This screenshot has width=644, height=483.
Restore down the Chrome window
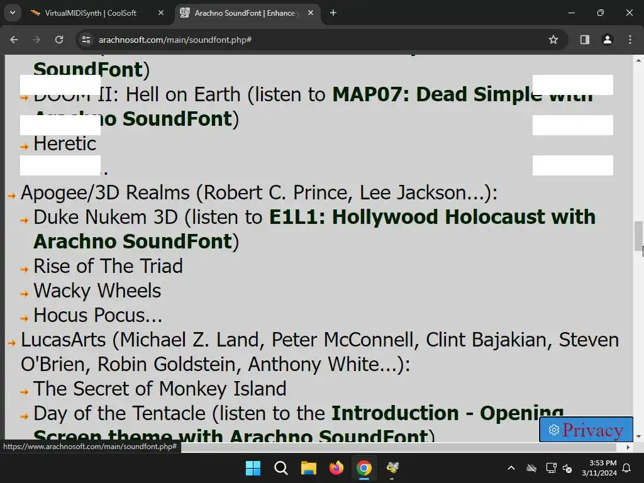(x=601, y=13)
